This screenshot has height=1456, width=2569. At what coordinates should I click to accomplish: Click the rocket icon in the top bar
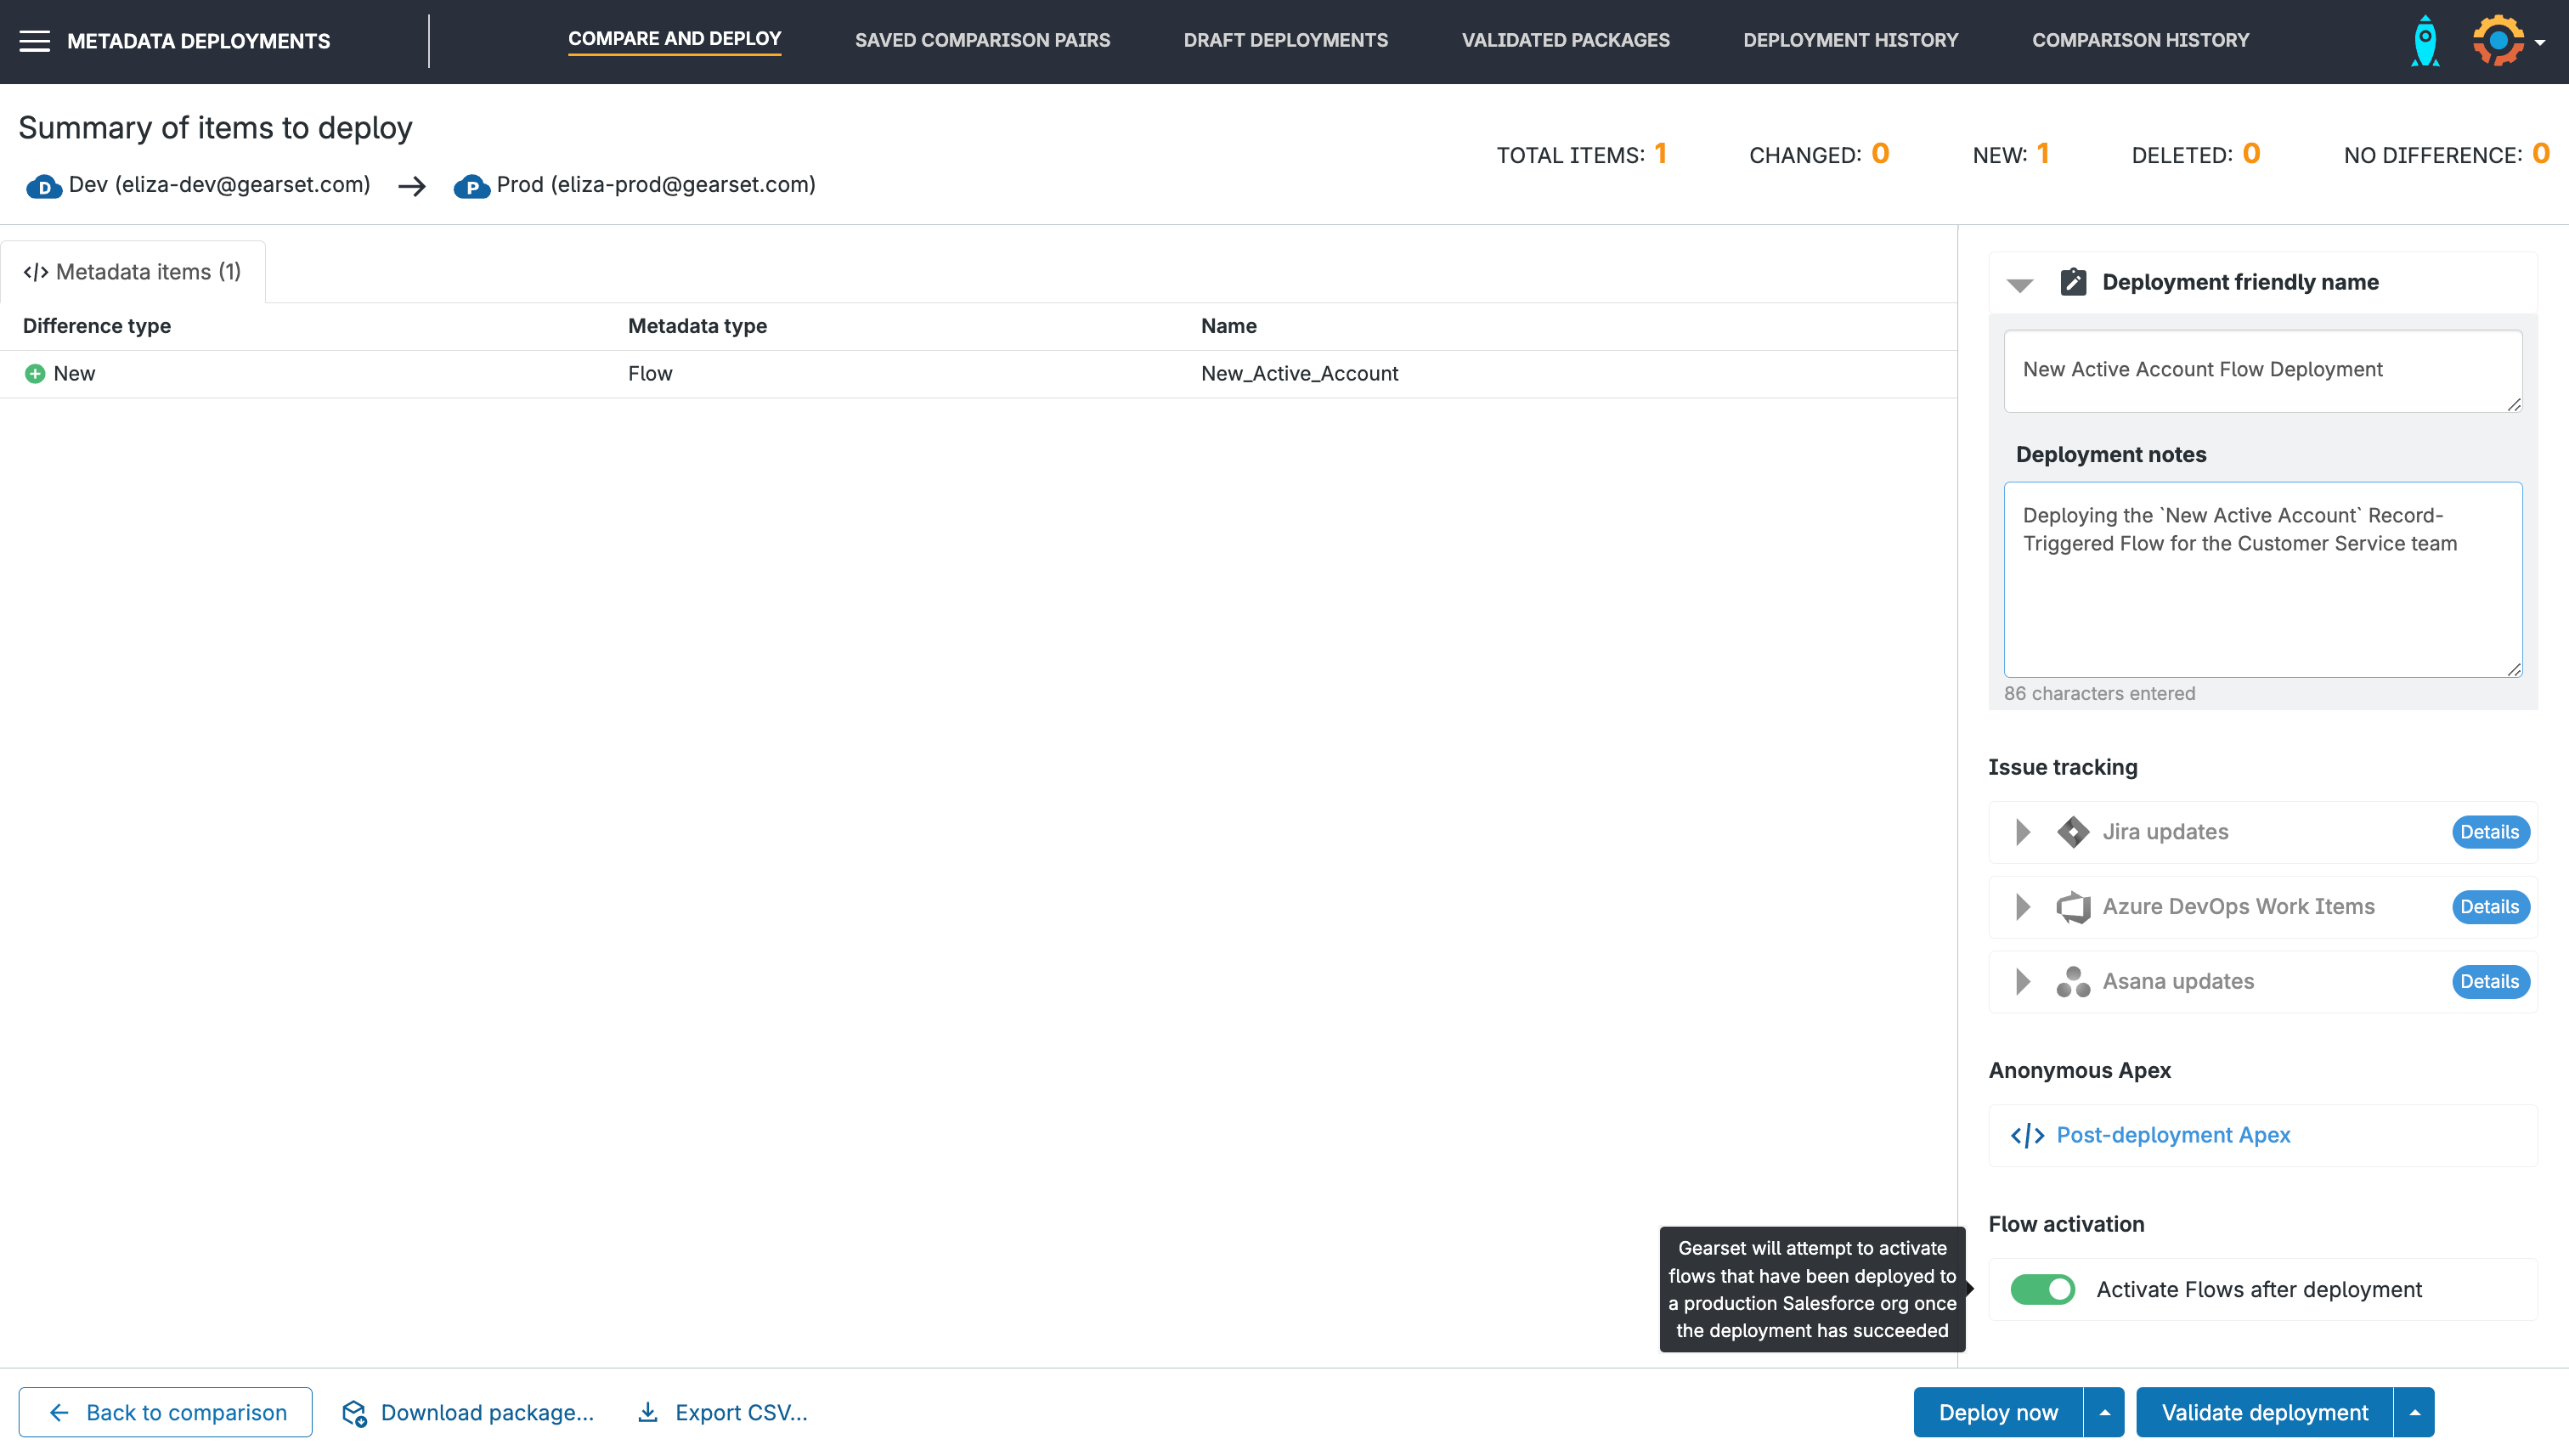[x=2424, y=41]
